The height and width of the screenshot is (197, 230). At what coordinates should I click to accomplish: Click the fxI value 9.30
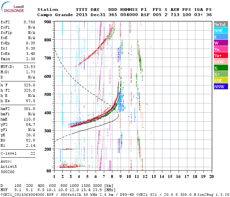click(31, 48)
